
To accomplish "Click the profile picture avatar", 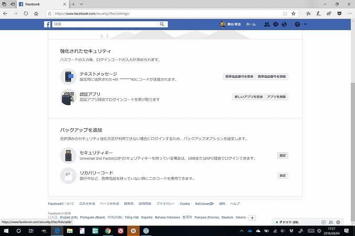I will pyautogui.click(x=223, y=24).
